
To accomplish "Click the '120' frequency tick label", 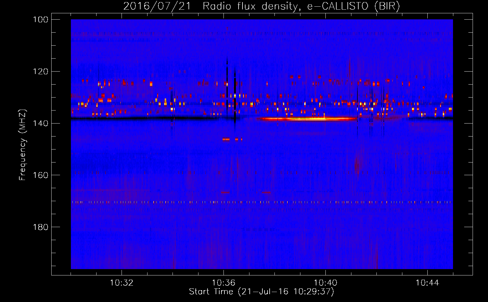I will point(41,72).
